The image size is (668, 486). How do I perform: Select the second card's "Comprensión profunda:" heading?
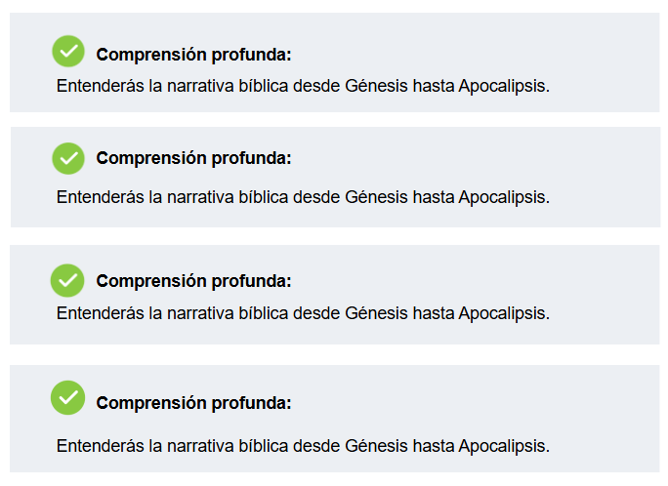pos(193,158)
